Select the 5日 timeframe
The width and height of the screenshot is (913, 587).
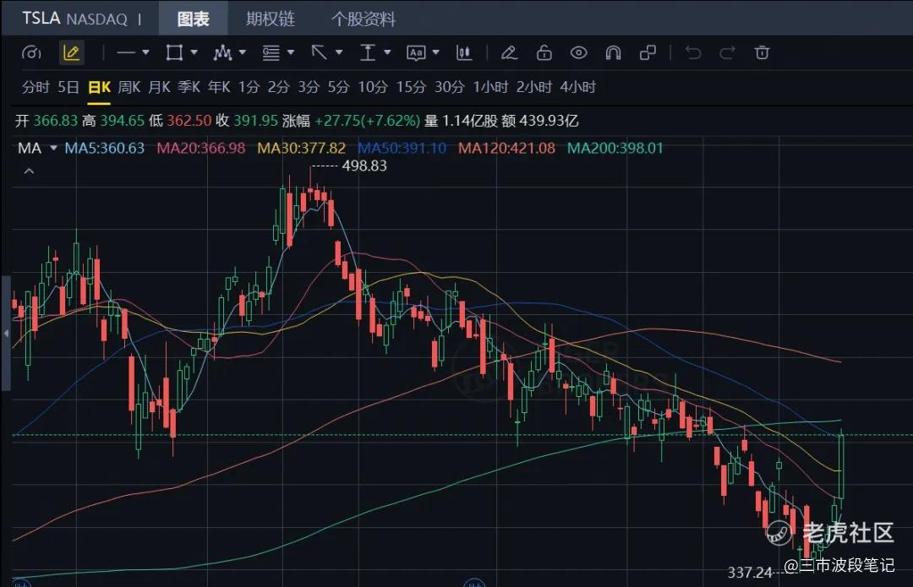point(68,87)
